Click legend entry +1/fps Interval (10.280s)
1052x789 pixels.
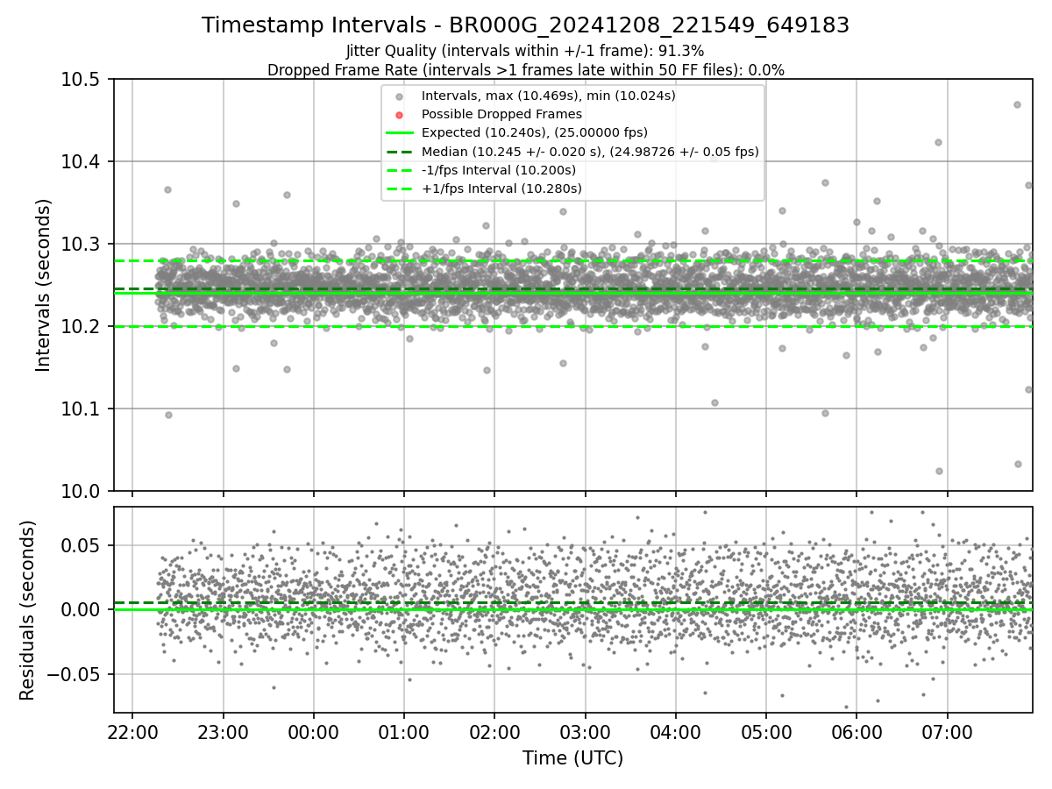(501, 188)
